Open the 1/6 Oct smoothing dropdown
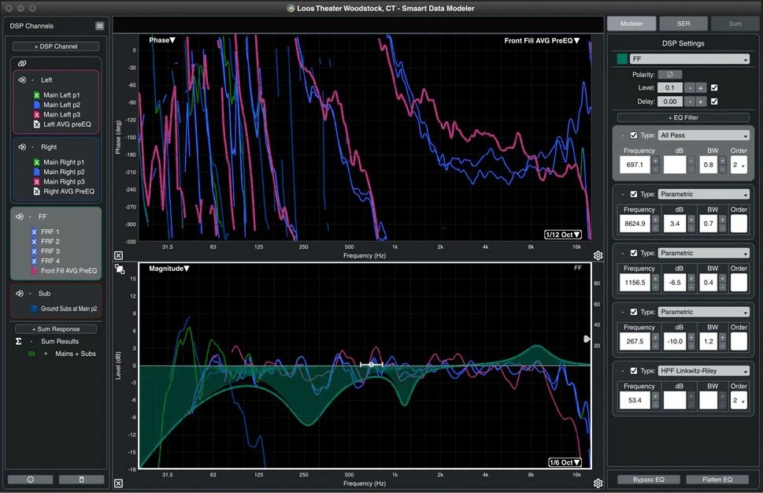The height and width of the screenshot is (493, 763). point(565,462)
